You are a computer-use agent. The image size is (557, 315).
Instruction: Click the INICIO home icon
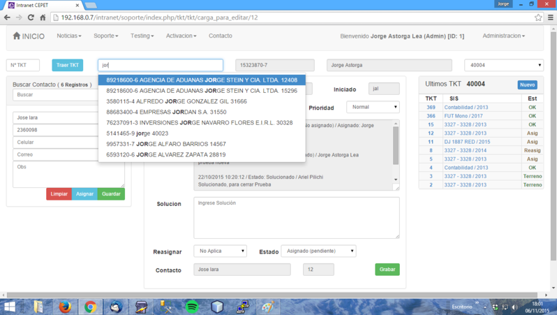coord(17,36)
